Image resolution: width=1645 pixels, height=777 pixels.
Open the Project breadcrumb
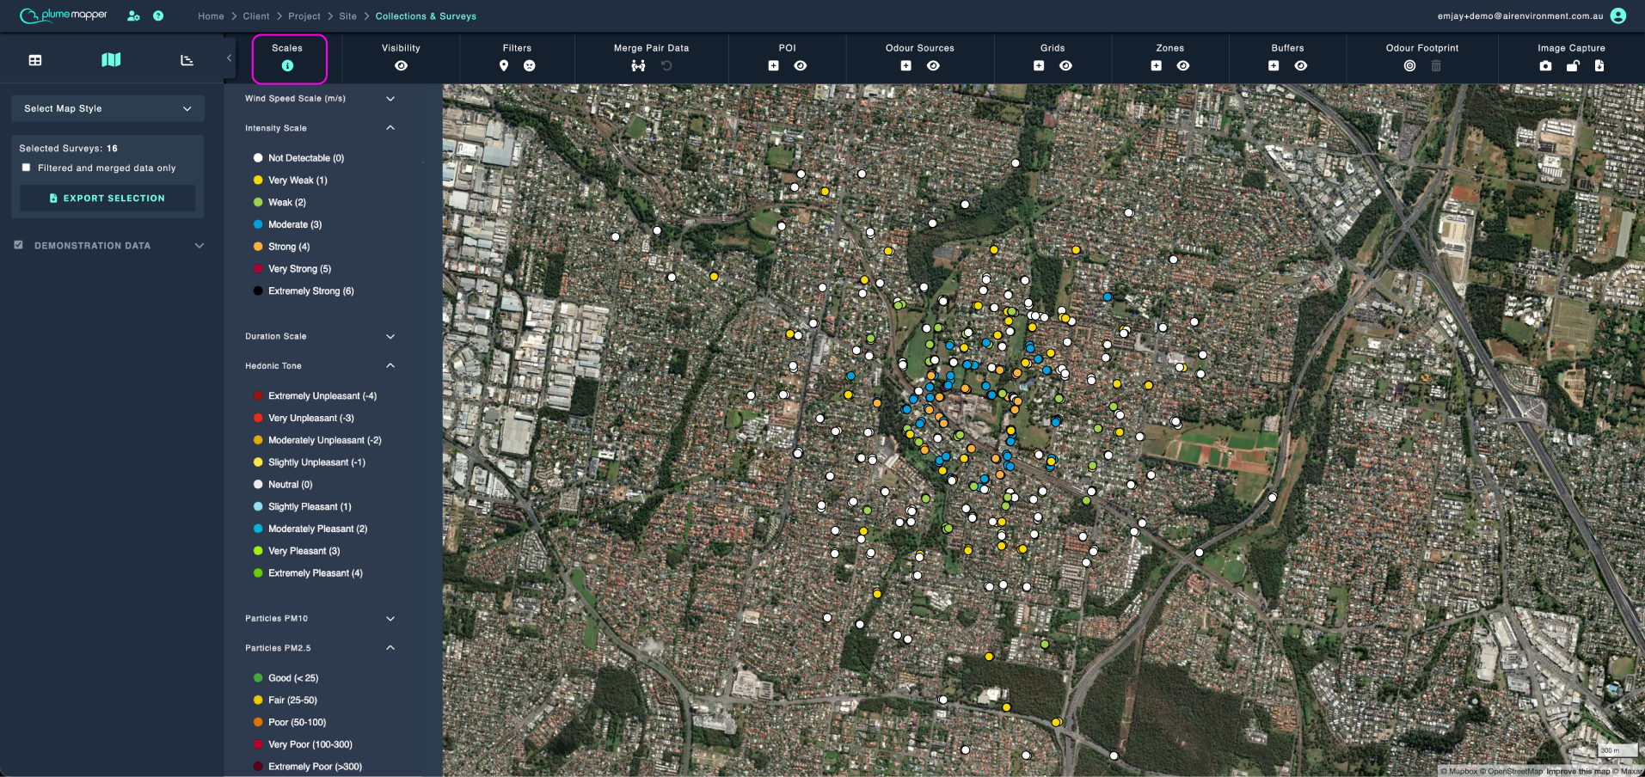tap(304, 16)
